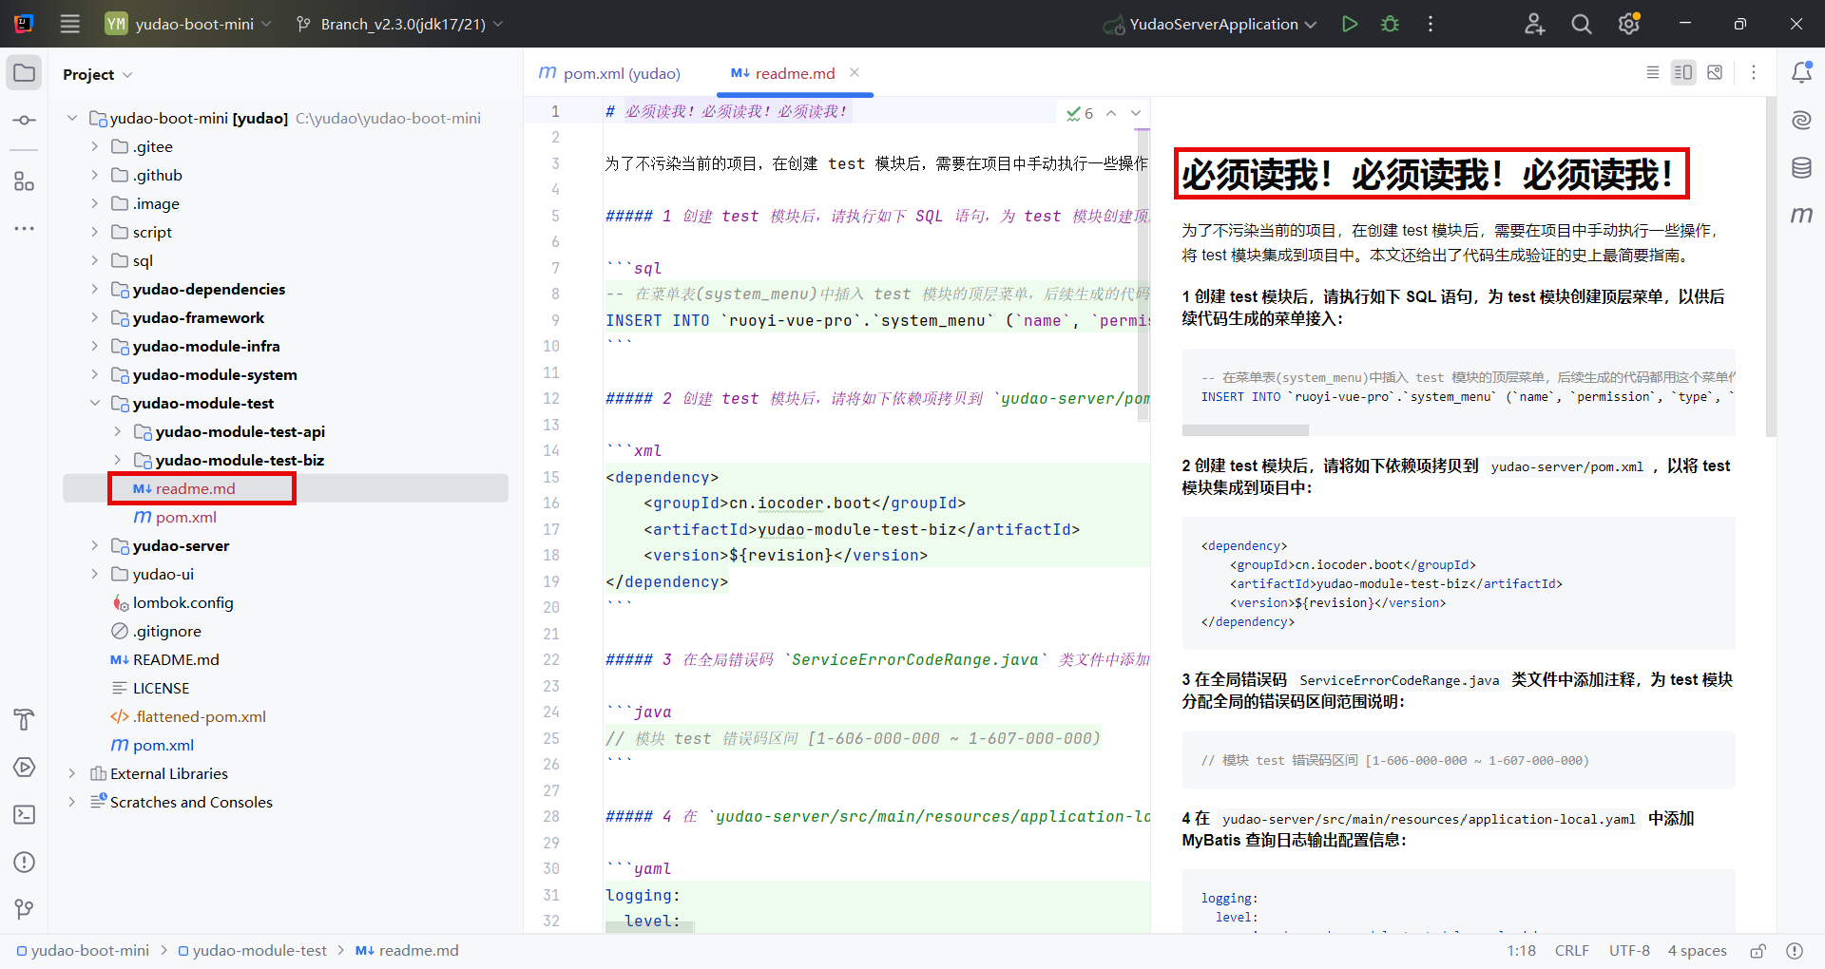1825x969 pixels.
Task: Open more run actions menu
Action: (1430, 24)
